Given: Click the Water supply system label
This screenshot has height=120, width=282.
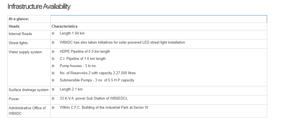Looking at the screenshot, I should point(25,52).
